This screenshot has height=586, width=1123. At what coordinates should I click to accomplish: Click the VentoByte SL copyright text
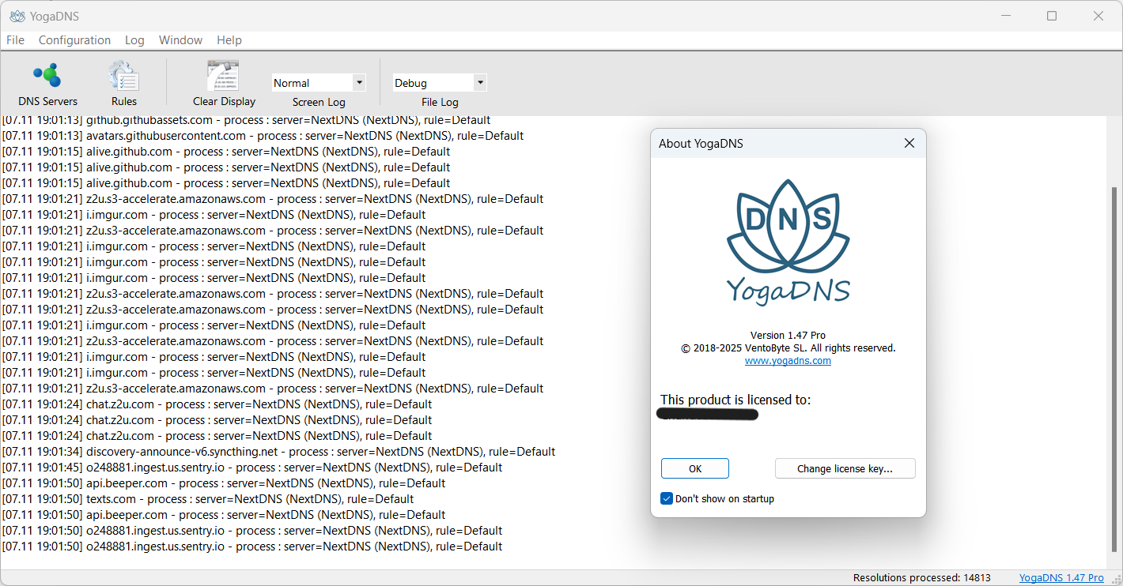click(788, 348)
